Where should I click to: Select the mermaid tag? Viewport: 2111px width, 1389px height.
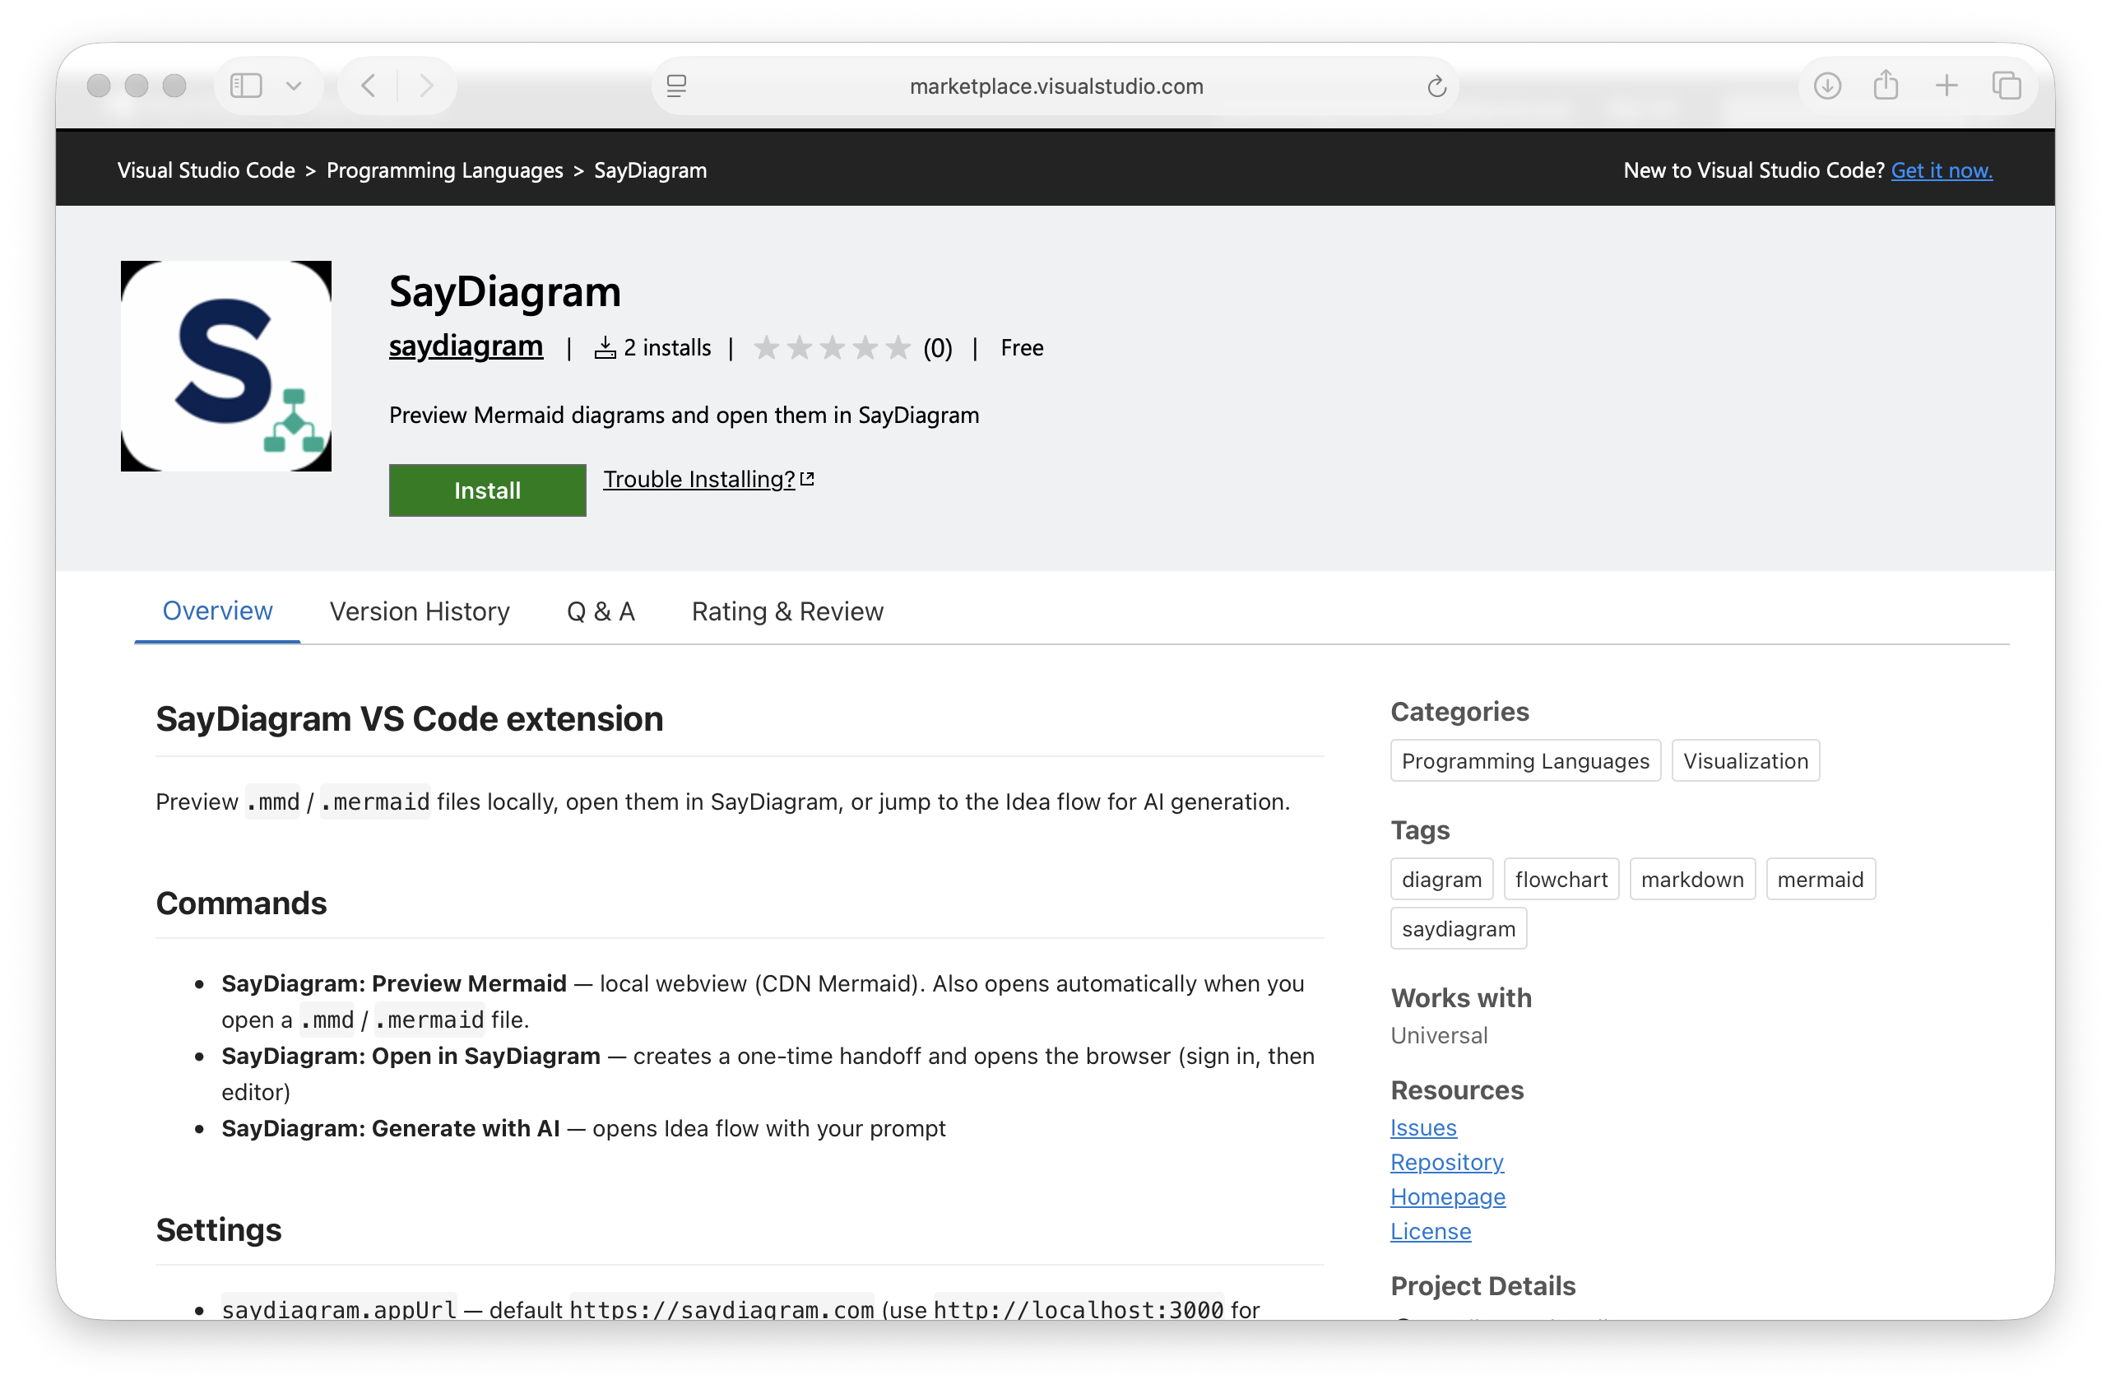[1820, 879]
